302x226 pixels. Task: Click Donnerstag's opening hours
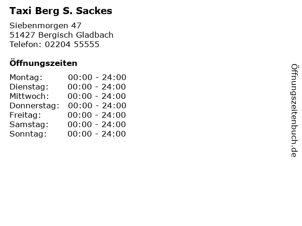click(x=97, y=105)
